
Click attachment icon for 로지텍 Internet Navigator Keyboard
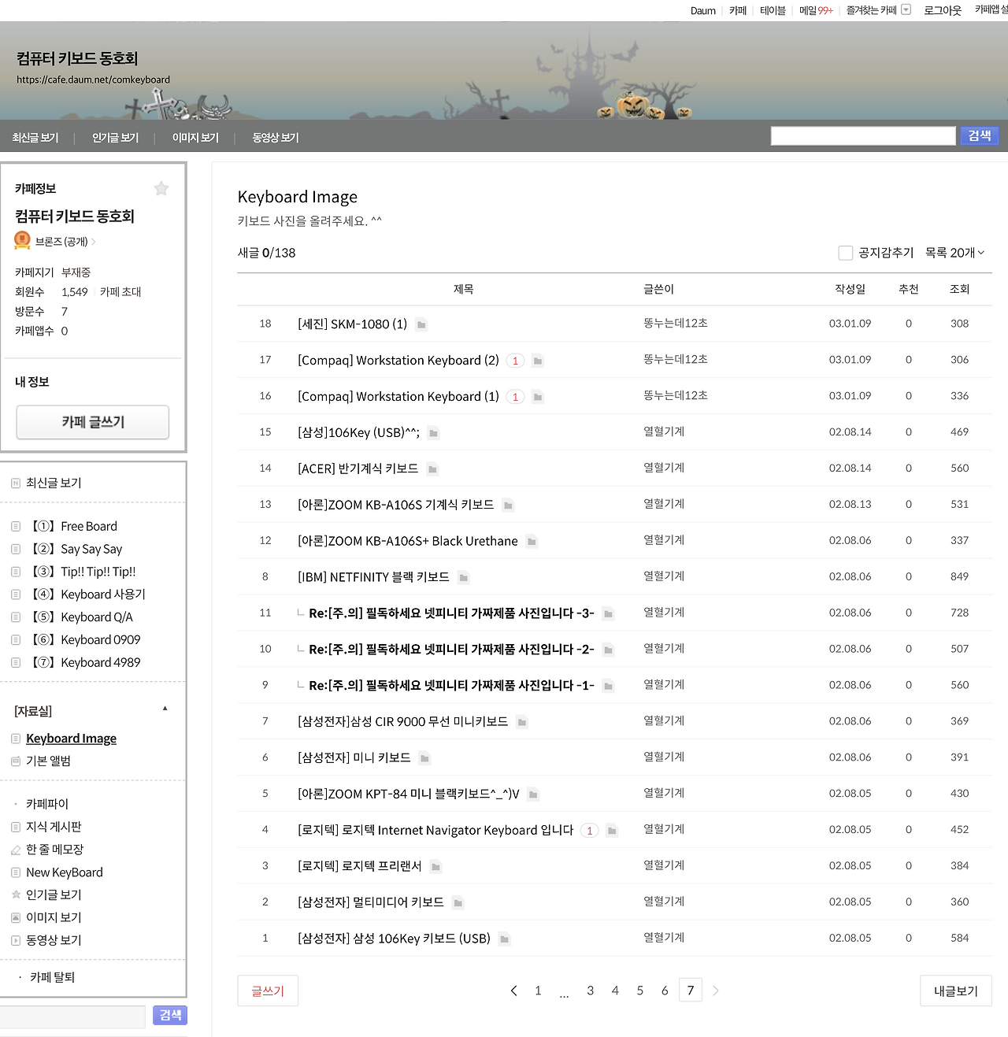(612, 831)
